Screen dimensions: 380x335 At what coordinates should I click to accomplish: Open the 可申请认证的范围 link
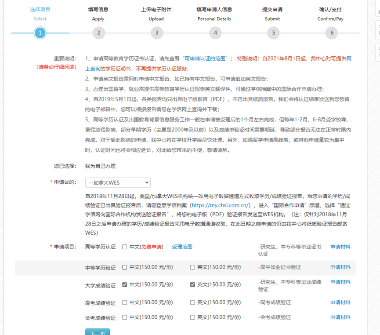(x=205, y=58)
